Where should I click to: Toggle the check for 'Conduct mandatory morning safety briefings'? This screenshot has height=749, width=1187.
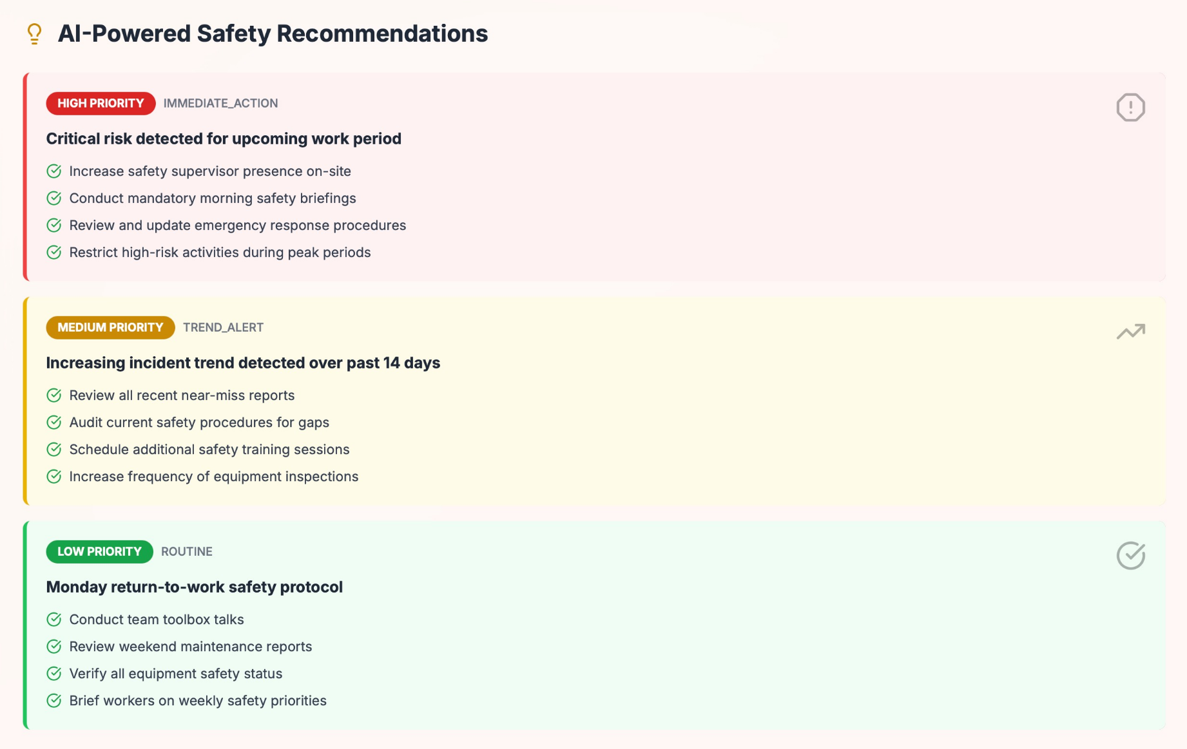(x=54, y=198)
